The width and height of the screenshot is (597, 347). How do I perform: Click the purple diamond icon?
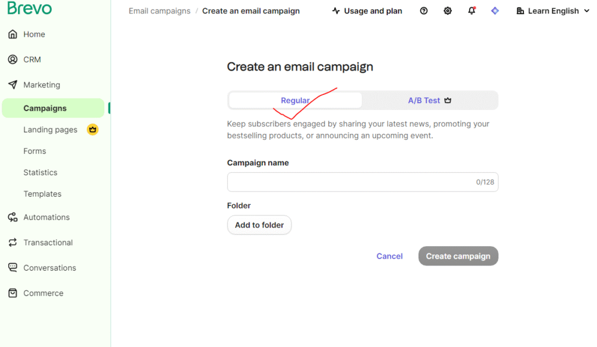pos(495,11)
